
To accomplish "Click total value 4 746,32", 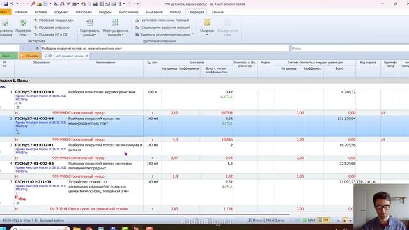I will coord(348,92).
